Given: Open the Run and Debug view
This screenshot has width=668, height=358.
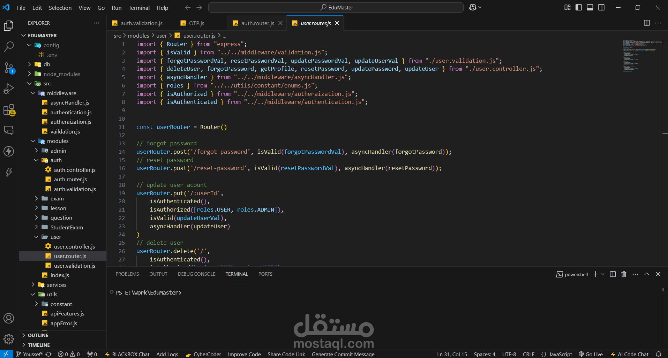Looking at the screenshot, I should click(9, 89).
